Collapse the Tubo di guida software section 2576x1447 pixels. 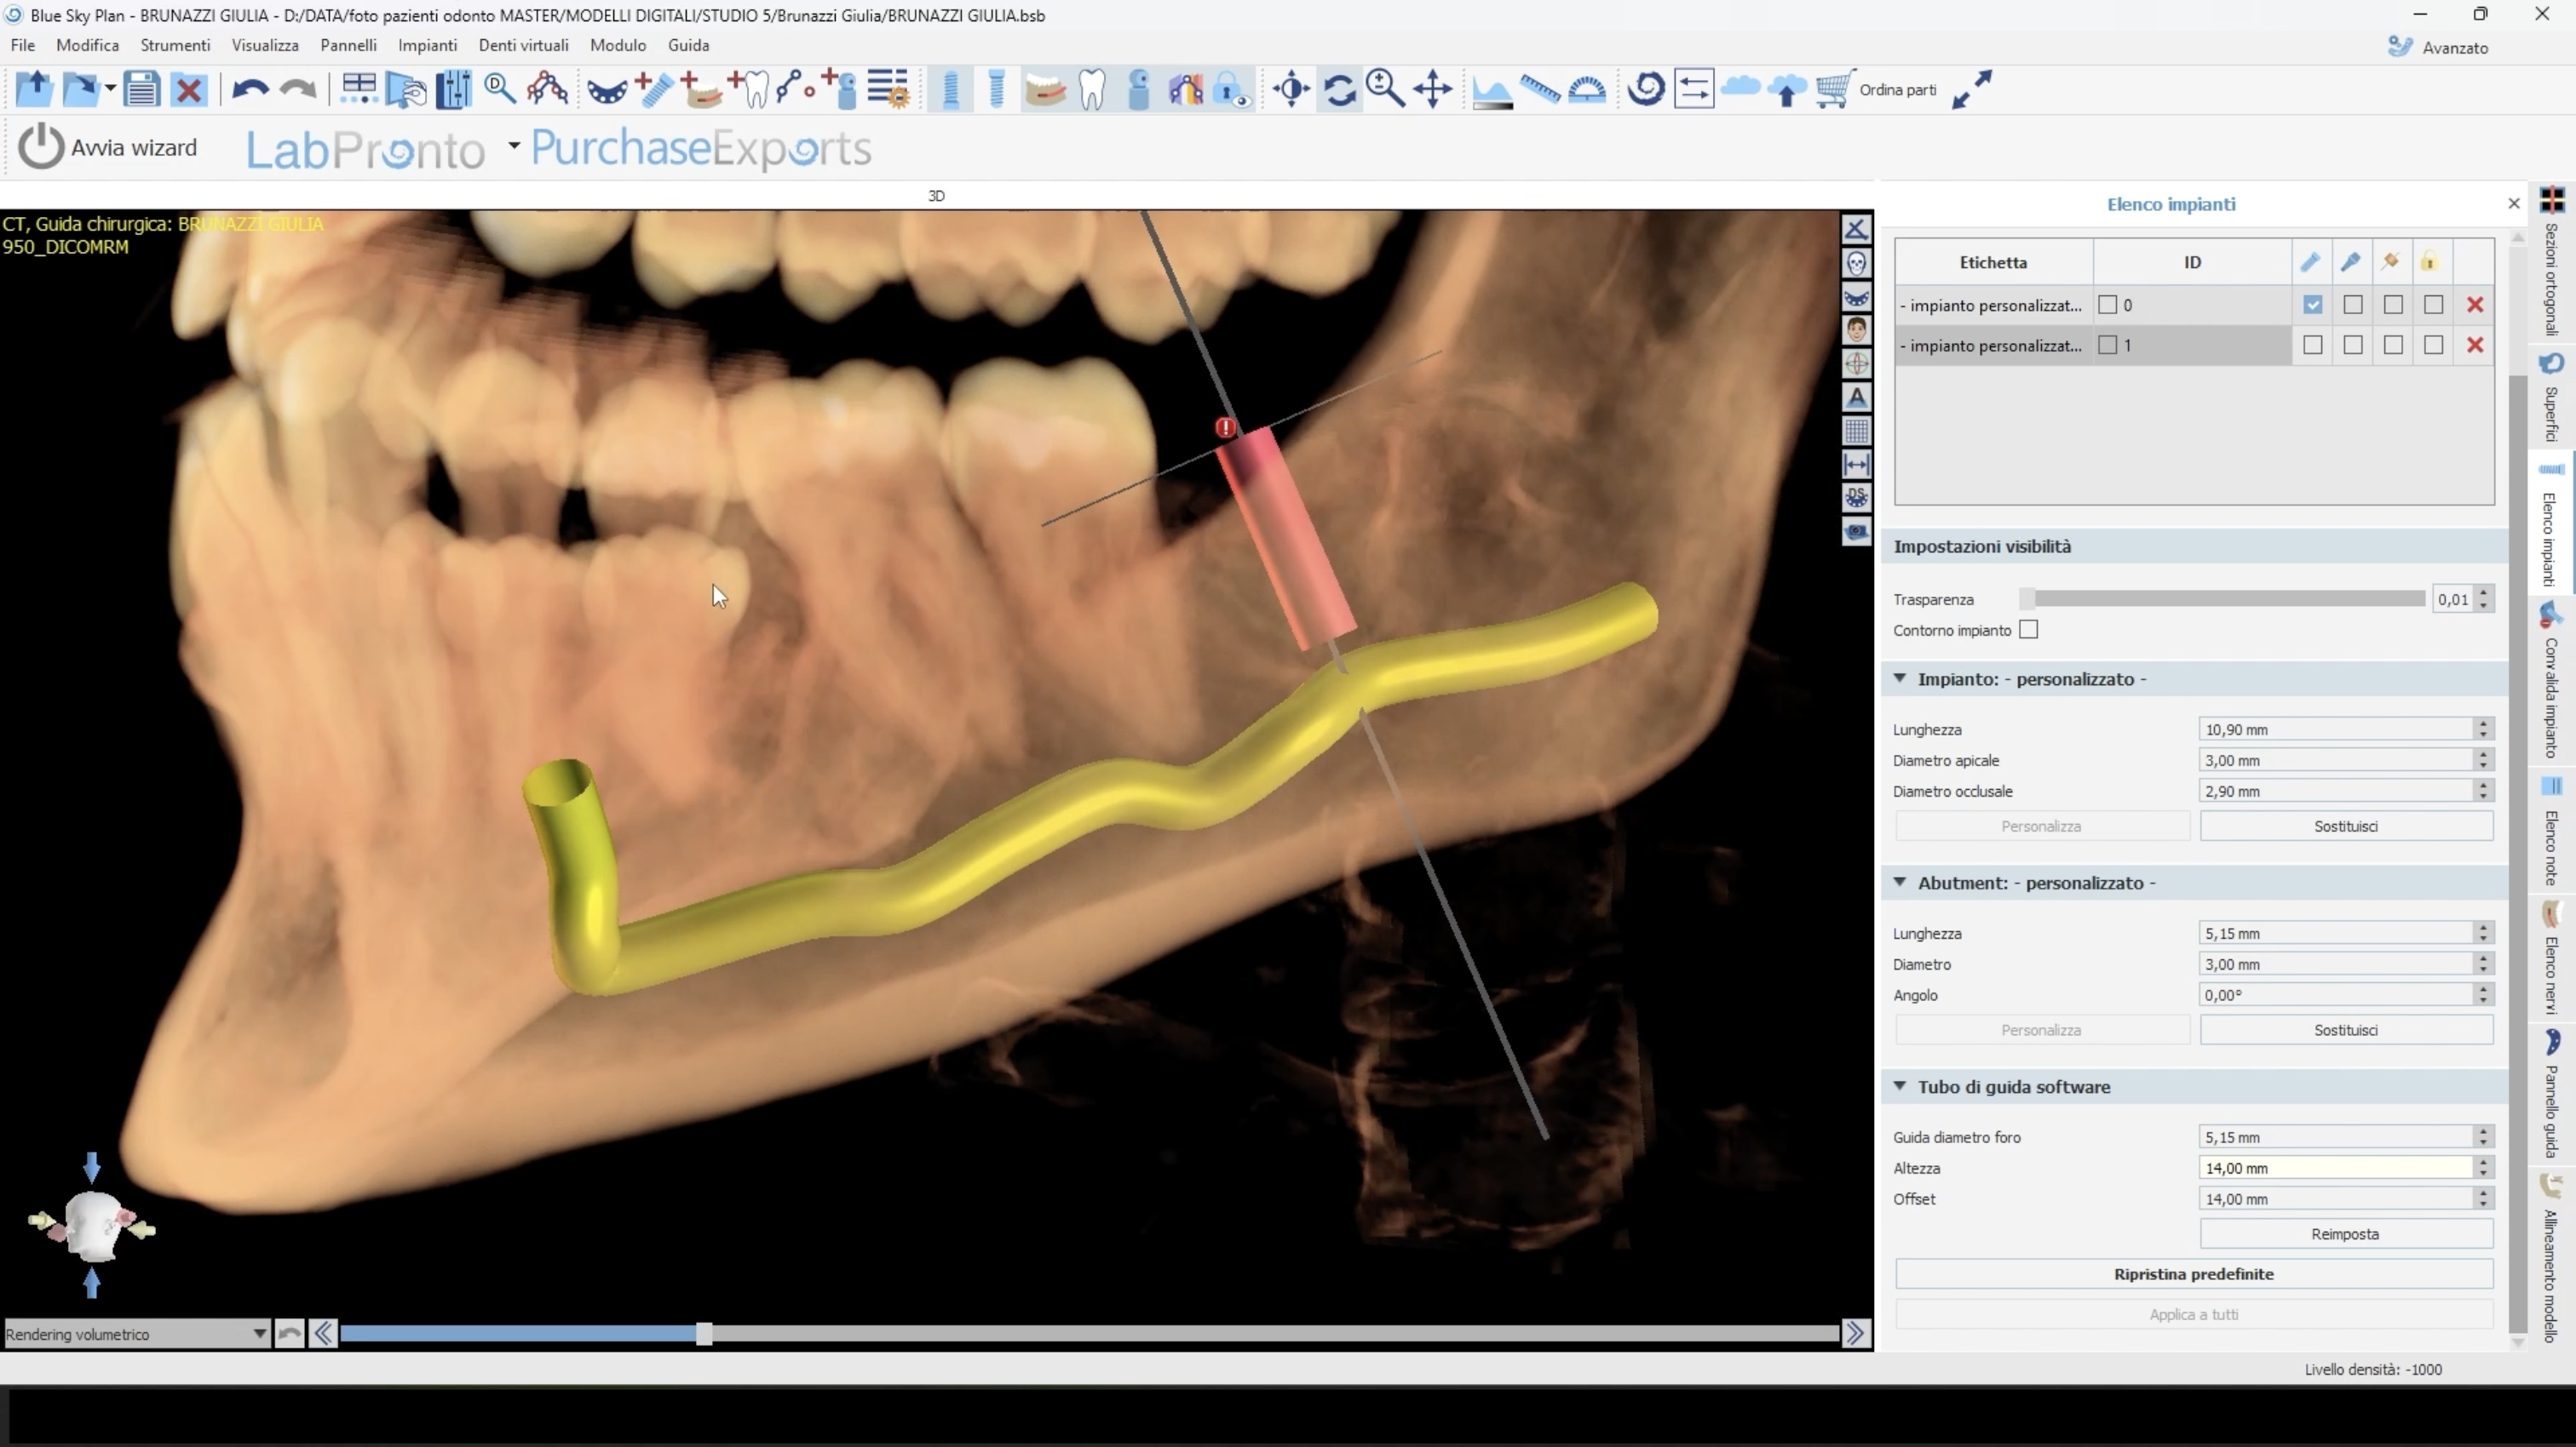click(x=1900, y=1086)
